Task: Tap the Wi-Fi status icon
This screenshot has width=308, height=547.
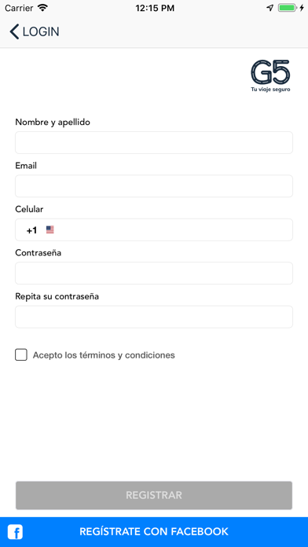Action: [42, 8]
